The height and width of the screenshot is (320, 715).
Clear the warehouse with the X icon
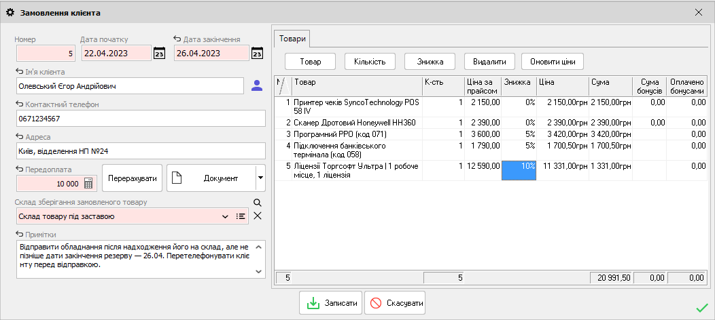pos(258,216)
